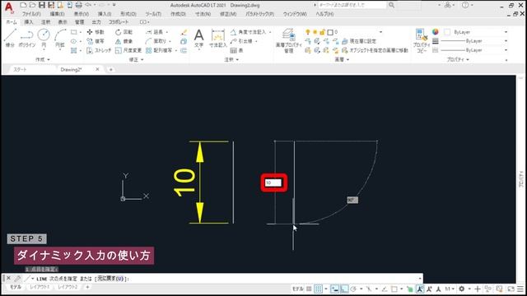Click Match Properties (プロパティコピー) icon

[422, 40]
